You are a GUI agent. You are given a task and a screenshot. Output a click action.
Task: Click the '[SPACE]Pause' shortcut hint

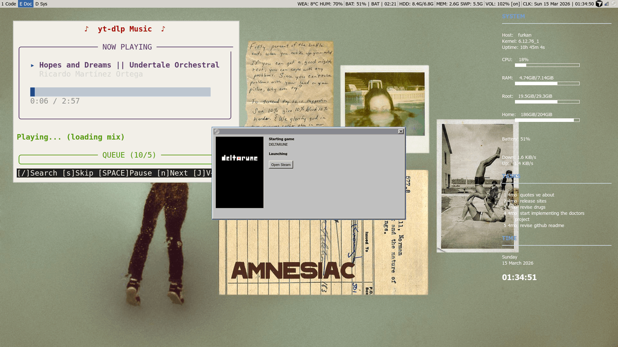click(x=125, y=173)
